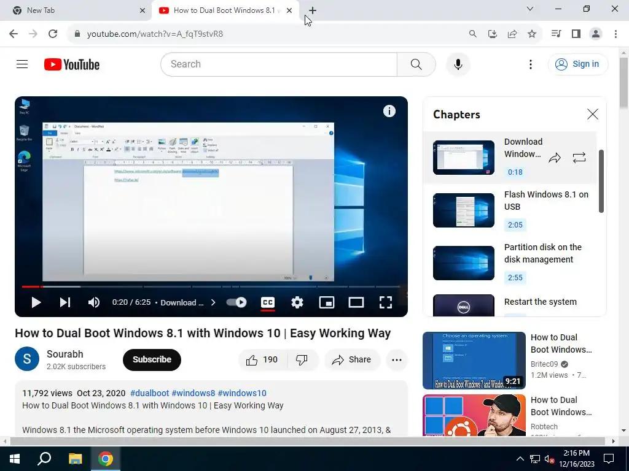Image resolution: width=629 pixels, height=471 pixels.
Task: Toggle closed captions
Action: [268, 302]
